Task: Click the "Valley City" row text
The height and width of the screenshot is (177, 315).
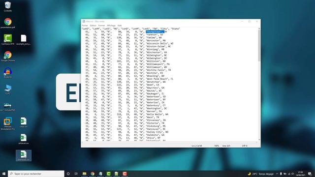Action: (155, 132)
